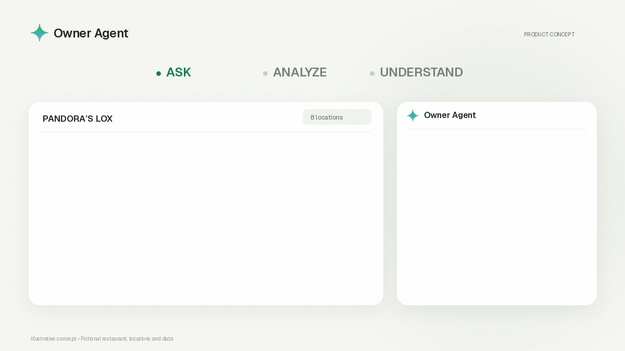This screenshot has width=625, height=351.
Task: Click the PRODUCT CONCEPT label
Action: coord(549,34)
